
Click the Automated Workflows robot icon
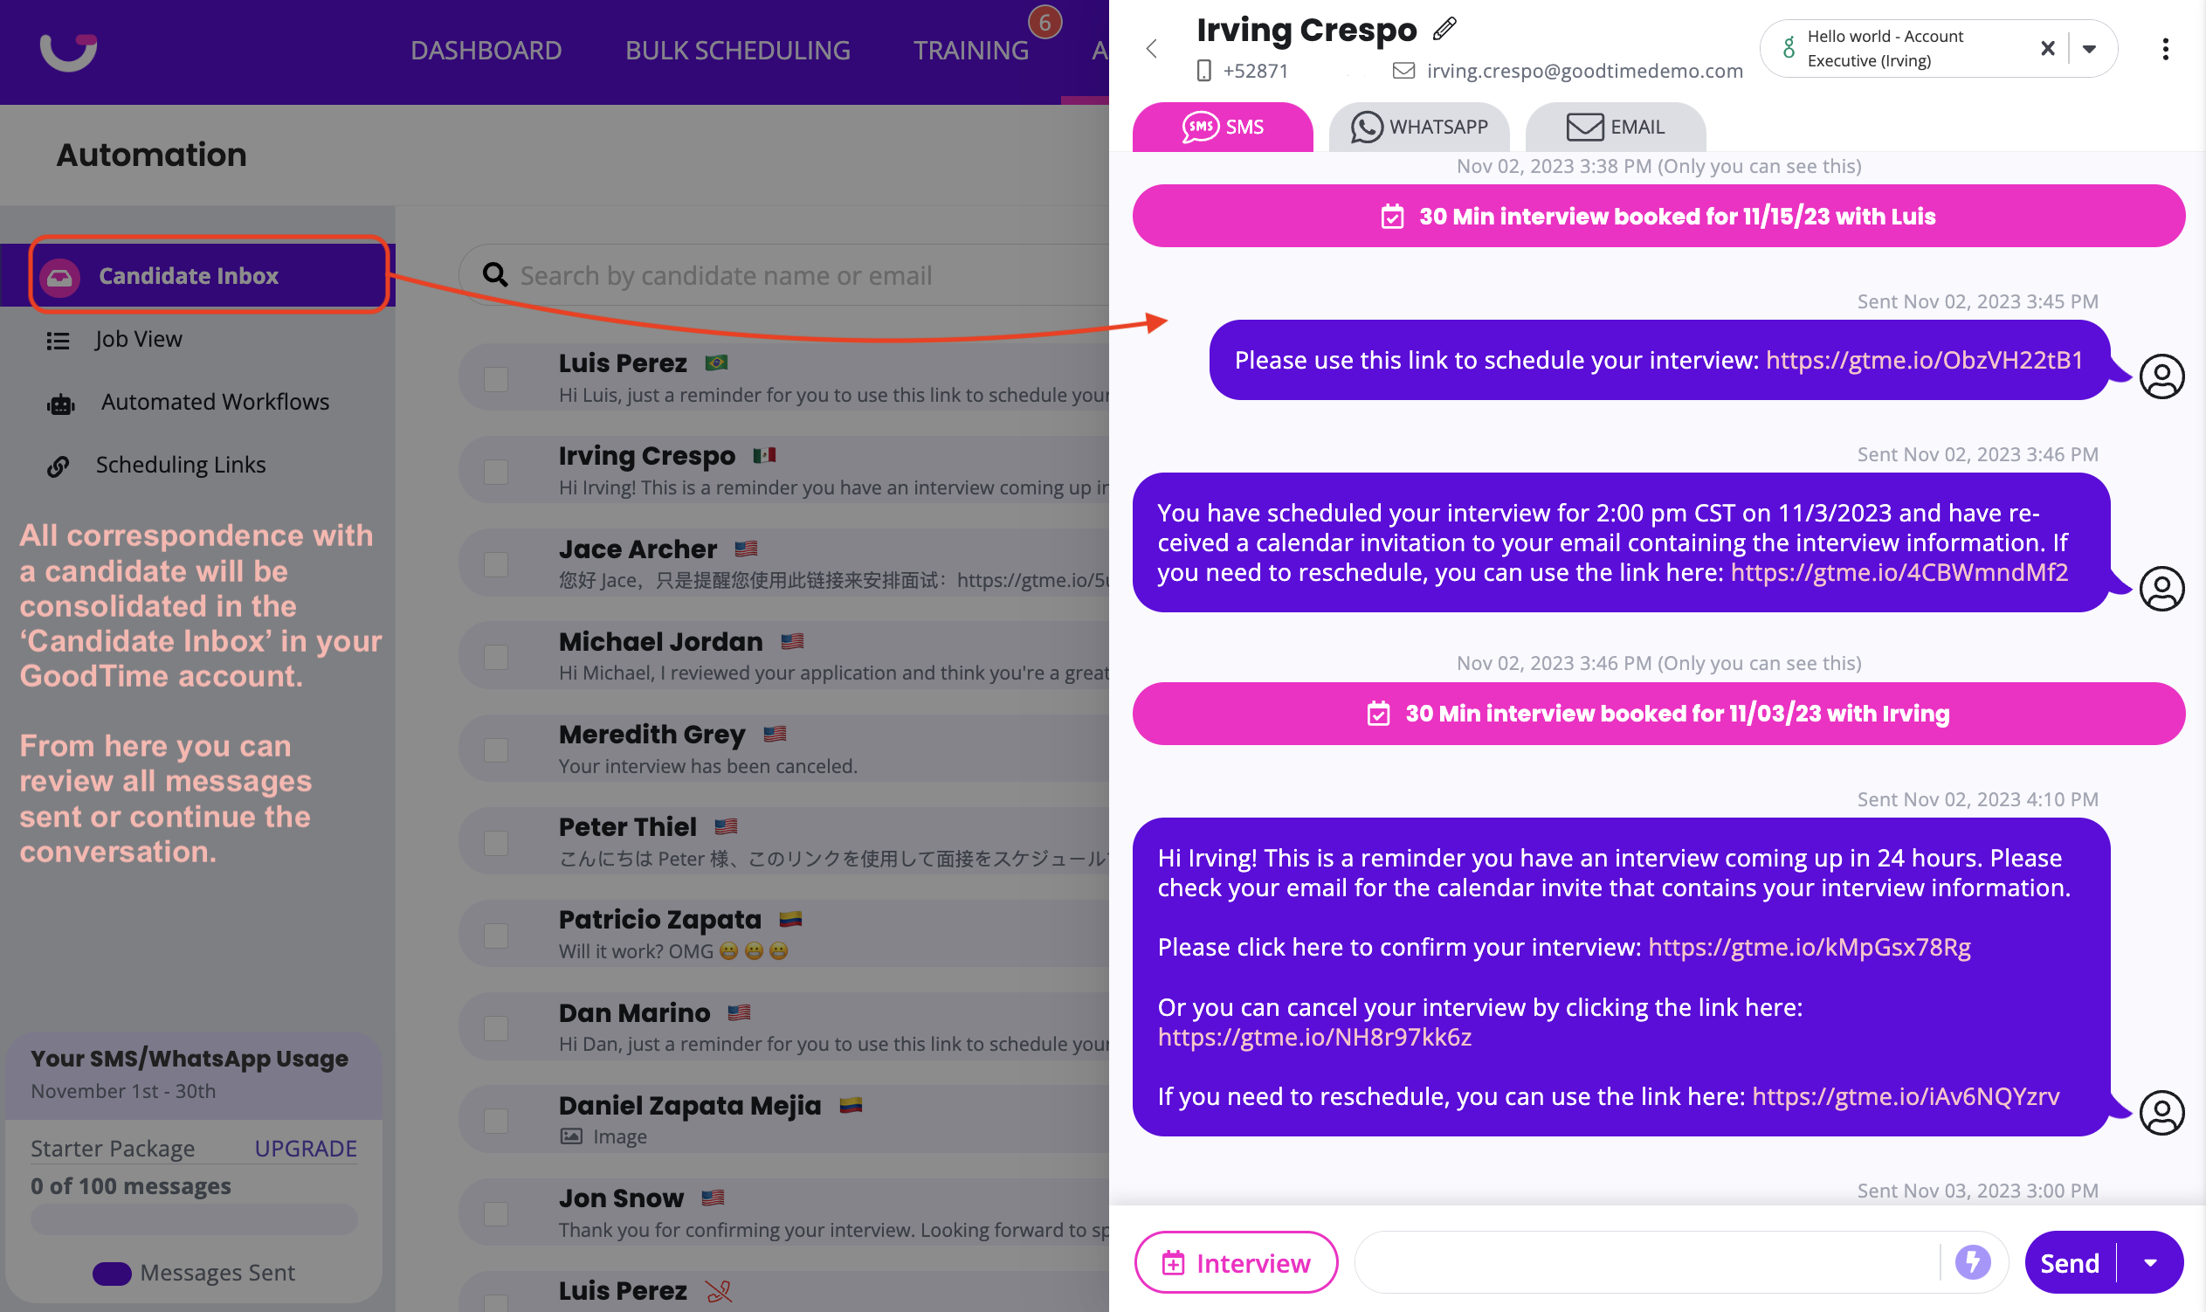pyautogui.click(x=60, y=405)
